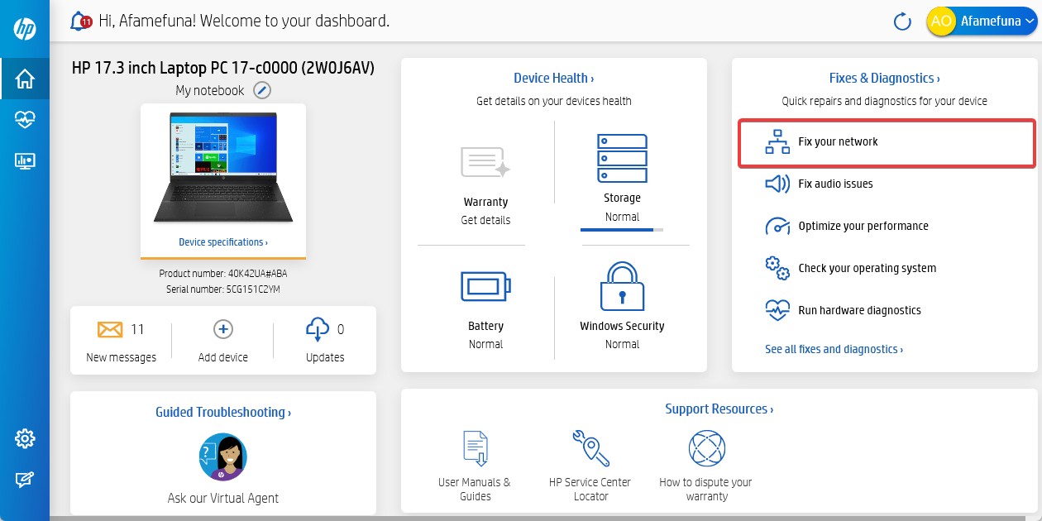Edit the My notebook name with pencil icon
The width and height of the screenshot is (1042, 521).
262,90
